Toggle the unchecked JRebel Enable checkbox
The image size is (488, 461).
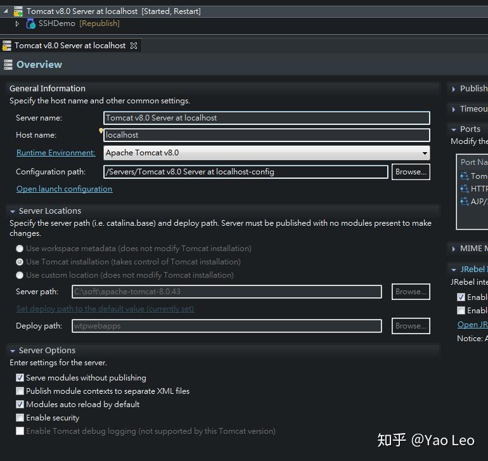(x=461, y=311)
